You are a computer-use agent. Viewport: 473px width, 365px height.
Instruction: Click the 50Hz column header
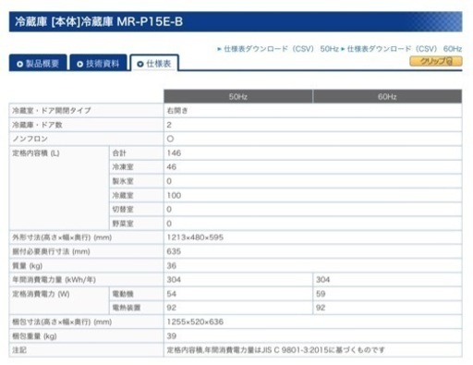[x=238, y=97]
